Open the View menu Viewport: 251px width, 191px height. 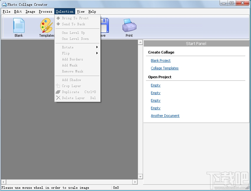tap(81, 11)
